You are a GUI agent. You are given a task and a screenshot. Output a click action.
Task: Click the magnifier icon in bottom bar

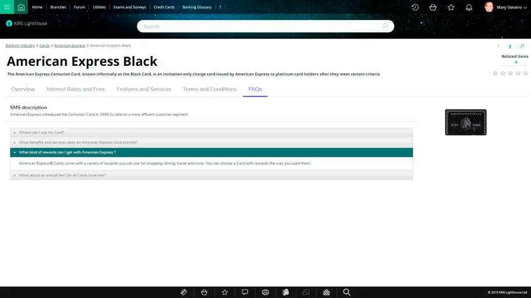pyautogui.click(x=347, y=293)
